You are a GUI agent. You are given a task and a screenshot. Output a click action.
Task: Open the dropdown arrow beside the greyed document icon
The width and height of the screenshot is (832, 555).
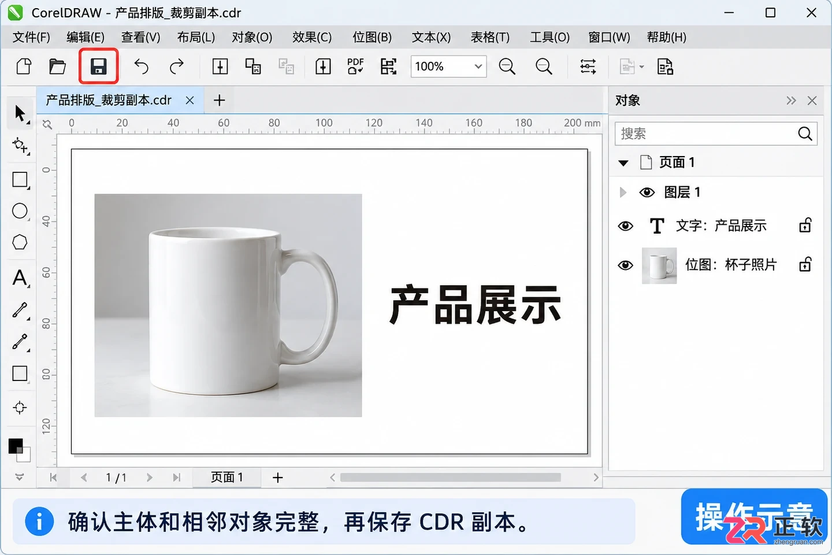click(x=641, y=67)
